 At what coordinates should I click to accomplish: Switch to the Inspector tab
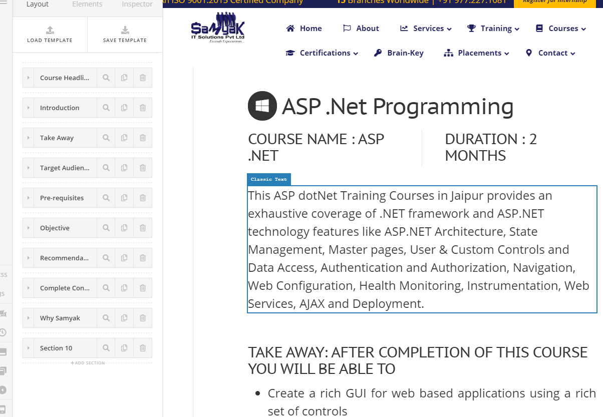click(137, 4)
